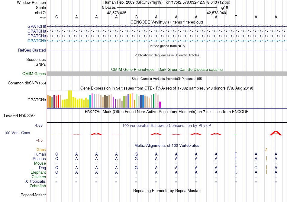
Task: Click the G base in the reference sequence row
Action: tap(136, 17)
